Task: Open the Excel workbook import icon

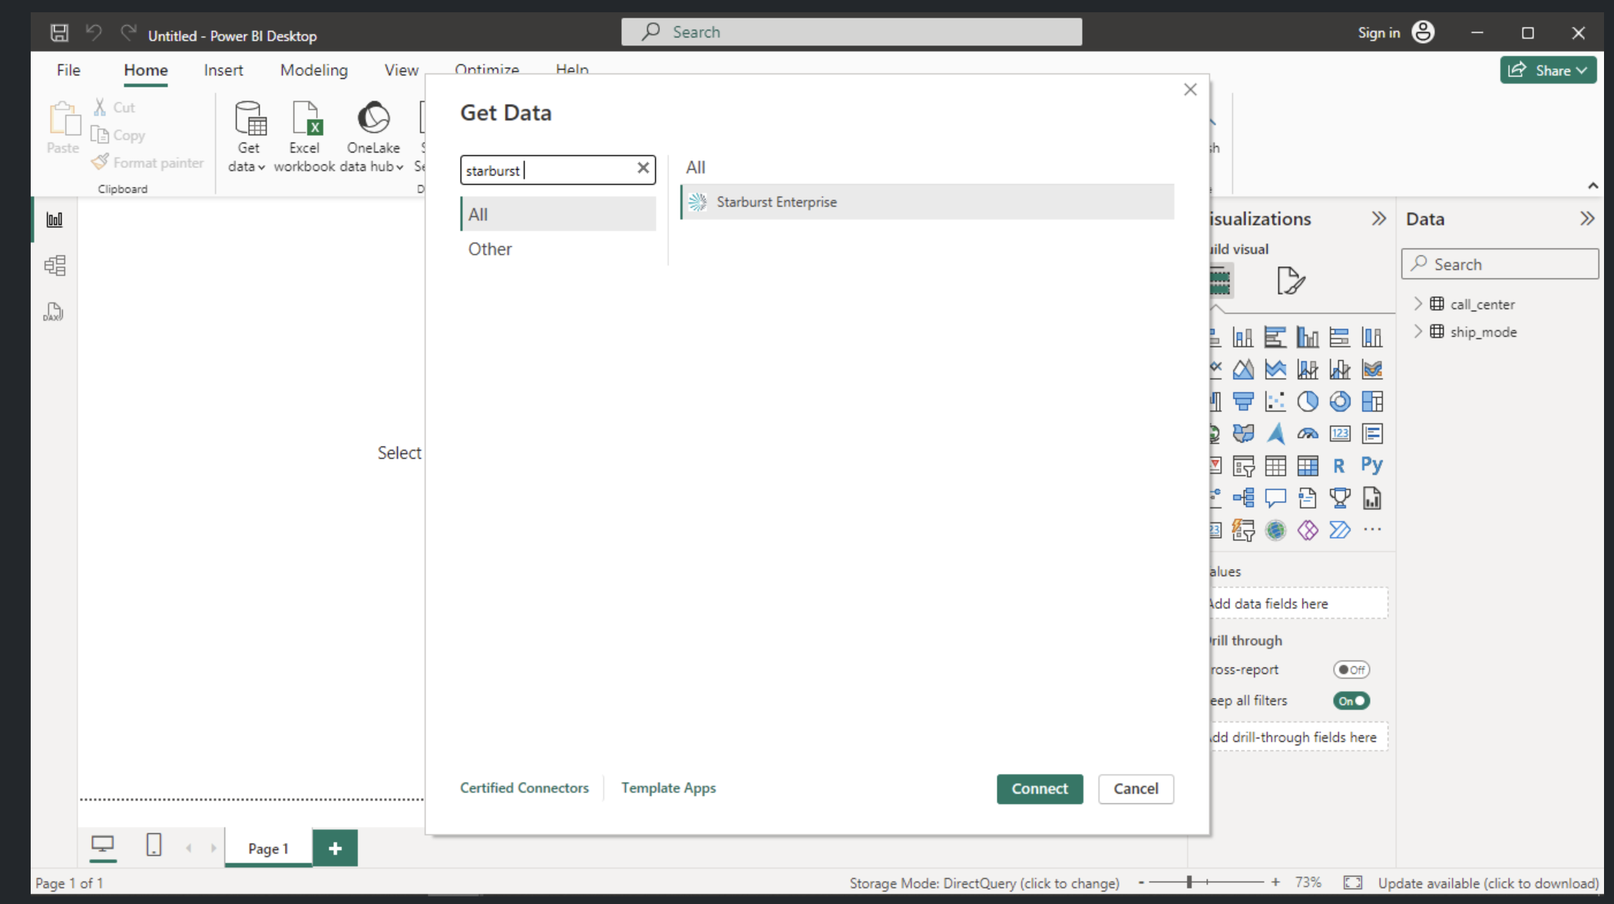Action: coord(306,119)
